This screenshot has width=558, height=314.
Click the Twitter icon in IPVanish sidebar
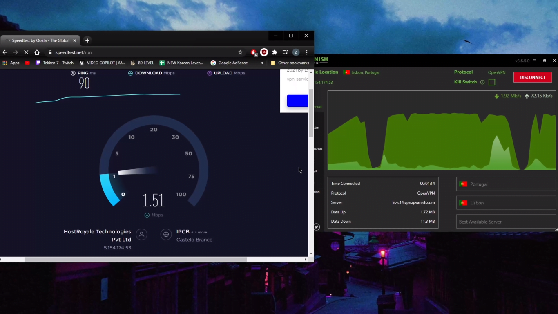317,227
